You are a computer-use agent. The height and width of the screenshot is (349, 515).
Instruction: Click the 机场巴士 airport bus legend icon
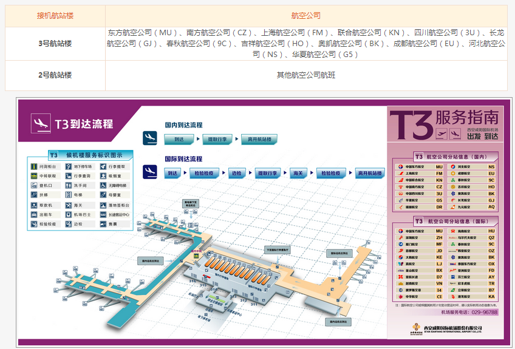(68, 215)
